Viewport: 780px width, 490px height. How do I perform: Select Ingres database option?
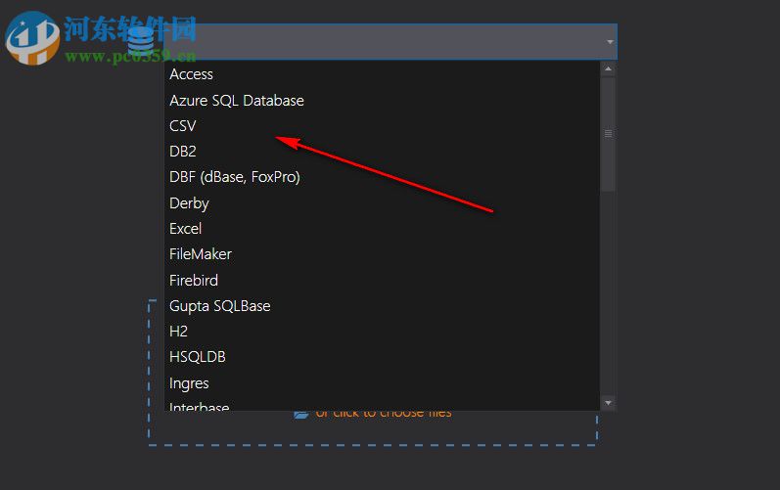[x=382, y=383]
